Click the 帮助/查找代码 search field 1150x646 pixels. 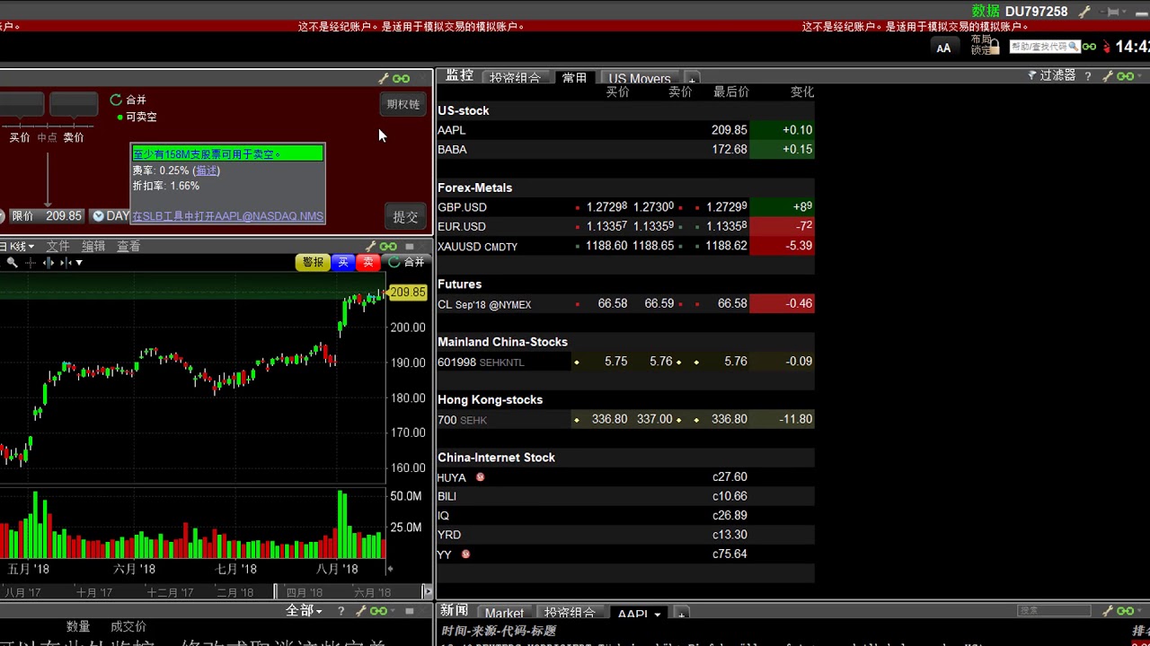click(1044, 47)
